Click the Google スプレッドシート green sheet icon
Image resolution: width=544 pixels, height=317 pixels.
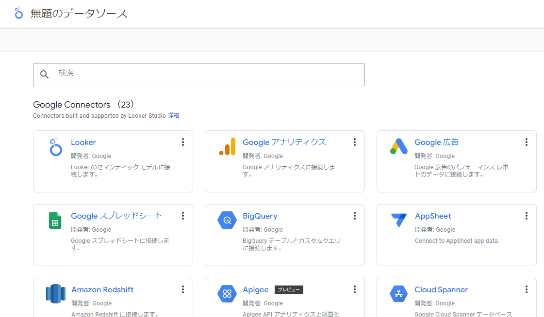[55, 221]
